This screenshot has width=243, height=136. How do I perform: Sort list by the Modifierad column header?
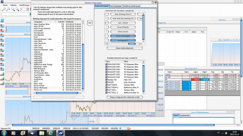pos(71,22)
